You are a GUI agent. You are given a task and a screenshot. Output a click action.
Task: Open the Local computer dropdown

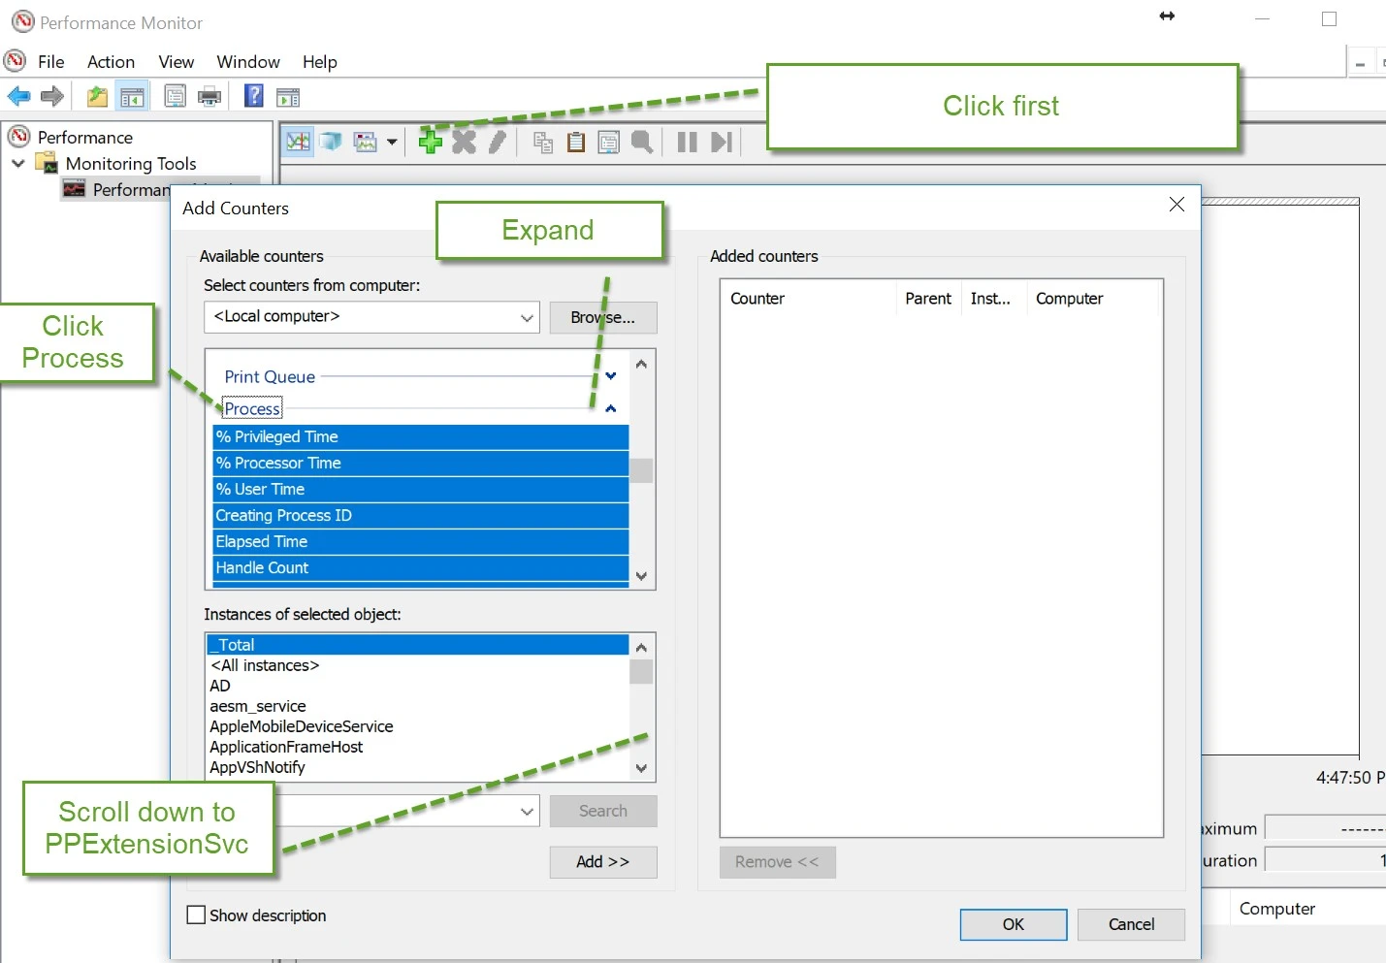coord(526,317)
